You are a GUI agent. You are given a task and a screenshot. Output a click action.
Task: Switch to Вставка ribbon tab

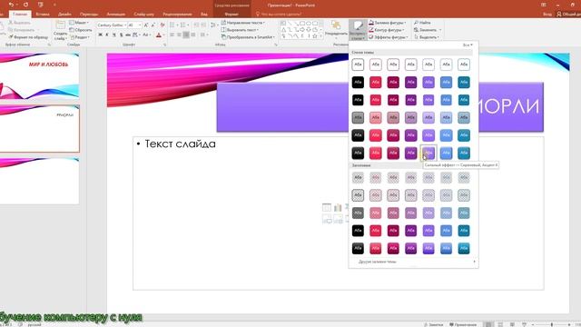(43, 15)
